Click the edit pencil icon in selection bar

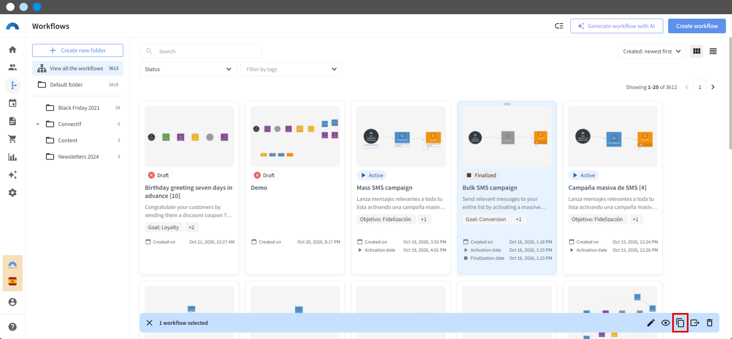coord(651,323)
